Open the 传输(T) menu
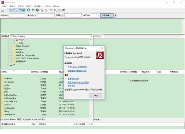This screenshot has height=134, width=185. (x=29, y=6)
